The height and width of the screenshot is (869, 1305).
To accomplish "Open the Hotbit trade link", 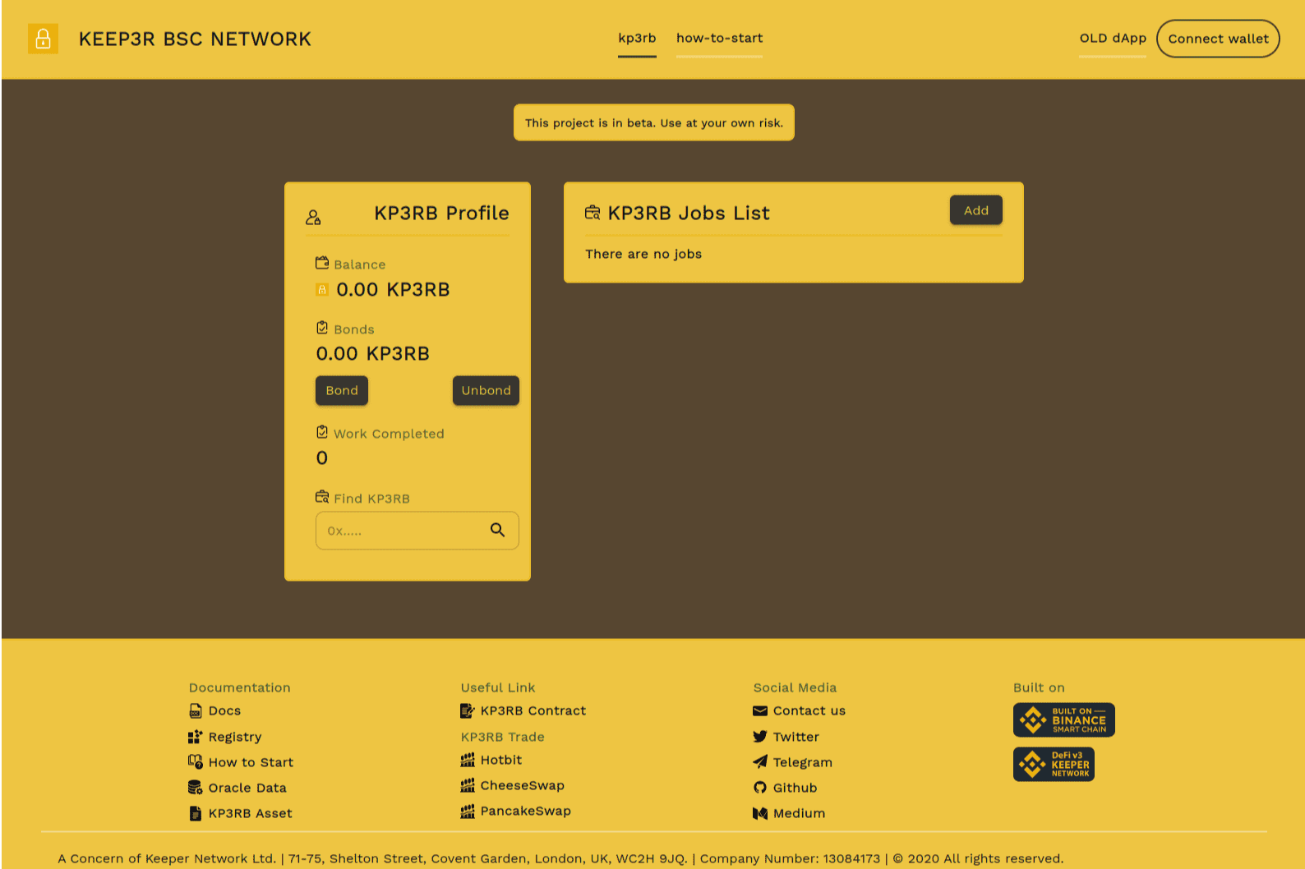I will [x=501, y=760].
